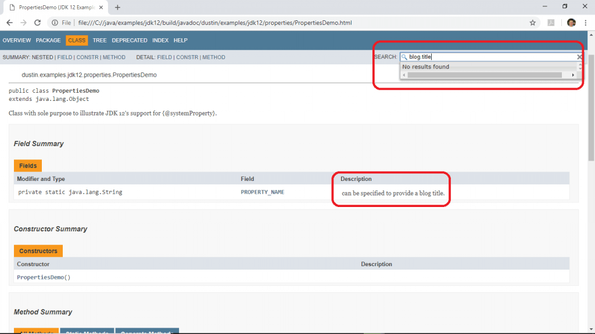Click the magnifier icon in search field
The image size is (595, 334).
pyautogui.click(x=404, y=57)
